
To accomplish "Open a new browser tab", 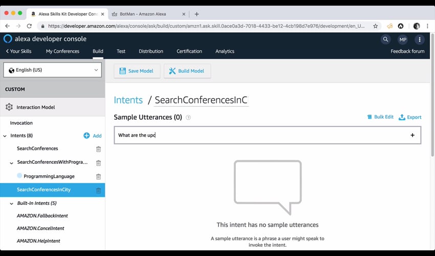I will pos(197,14).
